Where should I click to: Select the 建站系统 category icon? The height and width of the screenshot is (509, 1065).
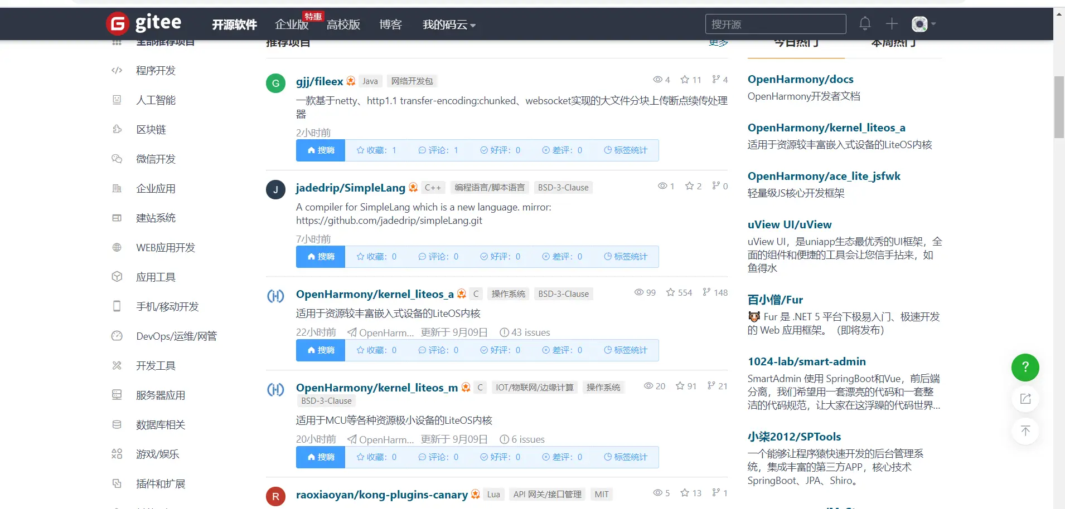point(117,218)
